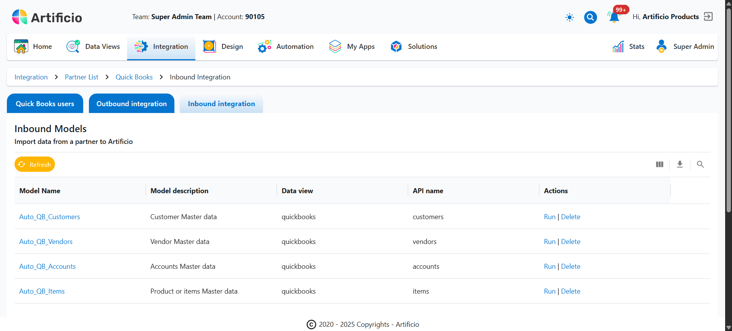Open the Automation menu

[x=285, y=47]
